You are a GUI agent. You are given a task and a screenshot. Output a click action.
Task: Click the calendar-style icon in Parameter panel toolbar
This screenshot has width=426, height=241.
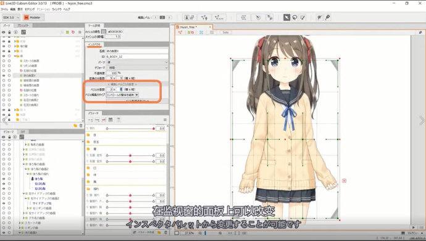coord(111,120)
